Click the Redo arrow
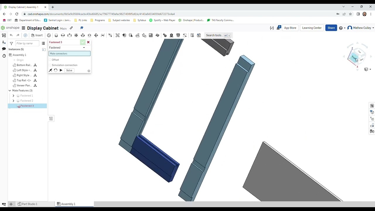This screenshot has height=211, width=375. tap(18, 35)
